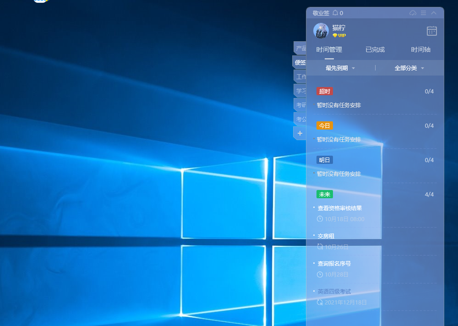Click the VIP badge
458x326 pixels.
(x=339, y=35)
